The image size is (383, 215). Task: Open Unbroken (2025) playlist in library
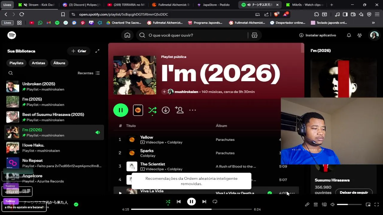[54, 86]
